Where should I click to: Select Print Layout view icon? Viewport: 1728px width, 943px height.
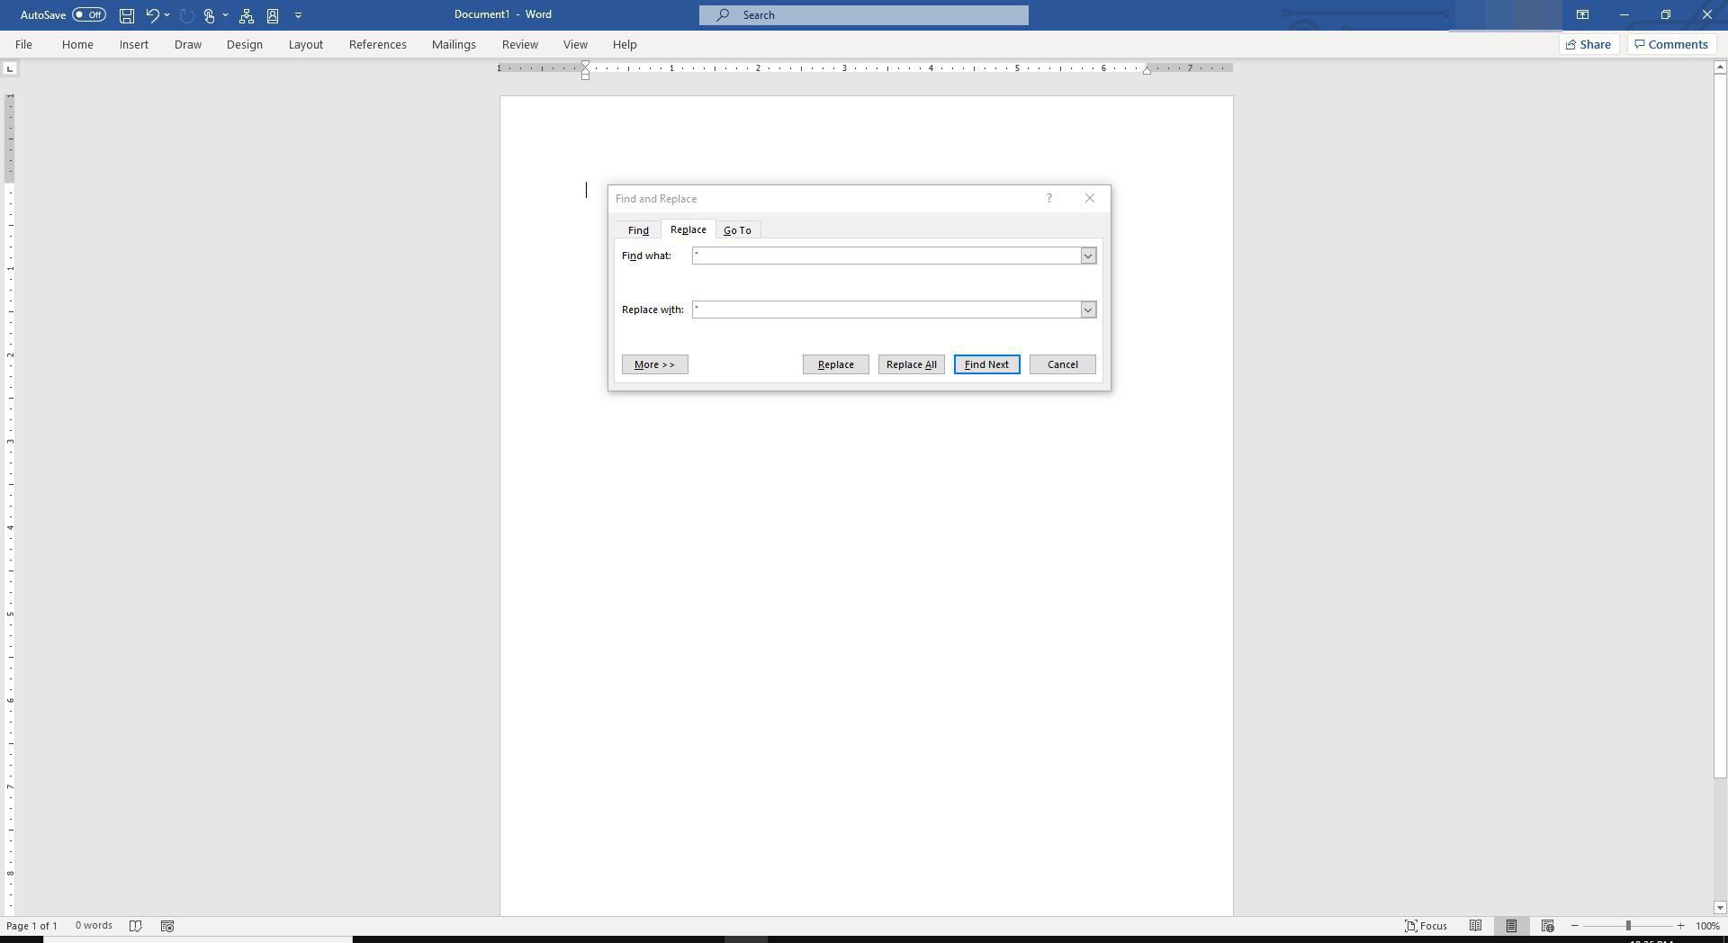[x=1511, y=926]
